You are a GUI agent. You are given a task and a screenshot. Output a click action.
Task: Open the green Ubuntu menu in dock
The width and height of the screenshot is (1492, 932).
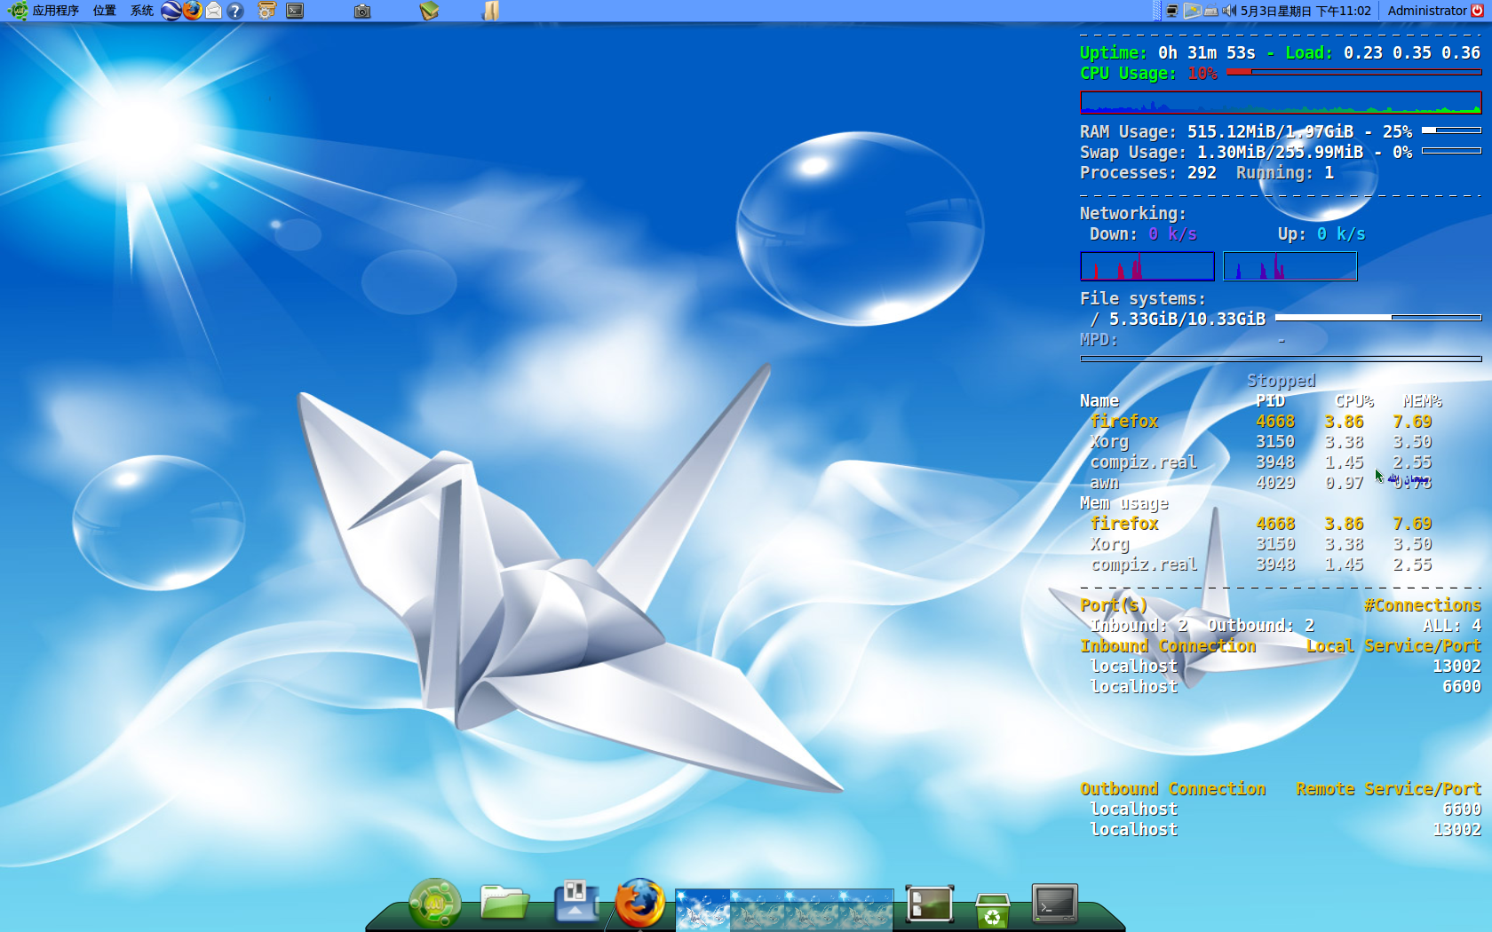click(x=434, y=903)
